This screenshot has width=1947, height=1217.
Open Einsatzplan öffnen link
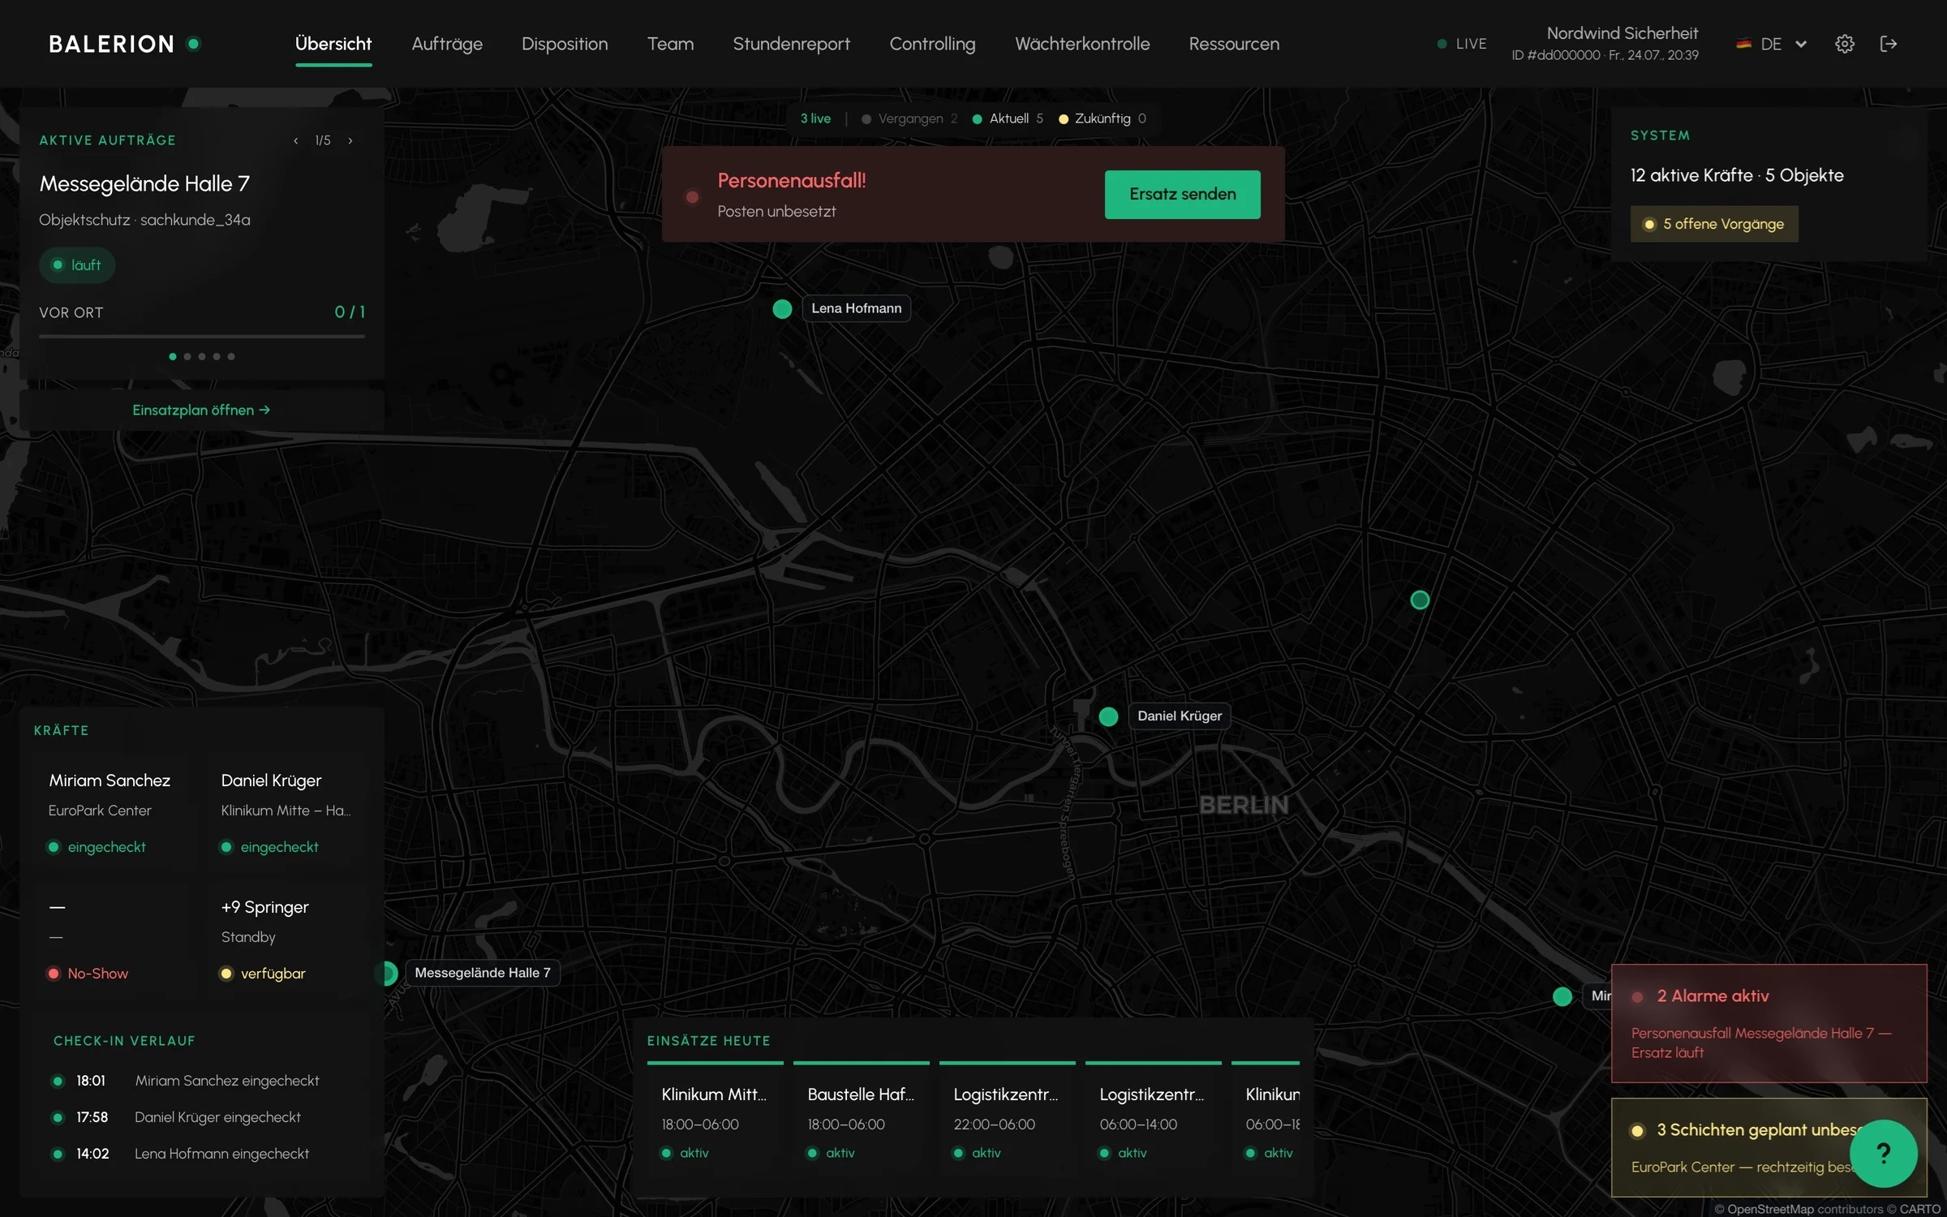click(201, 410)
